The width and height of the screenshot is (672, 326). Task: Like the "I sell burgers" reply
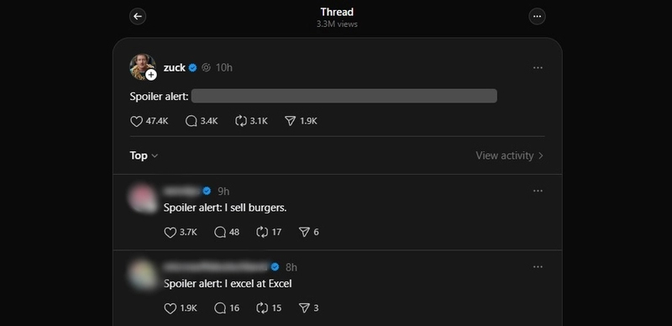coord(171,233)
